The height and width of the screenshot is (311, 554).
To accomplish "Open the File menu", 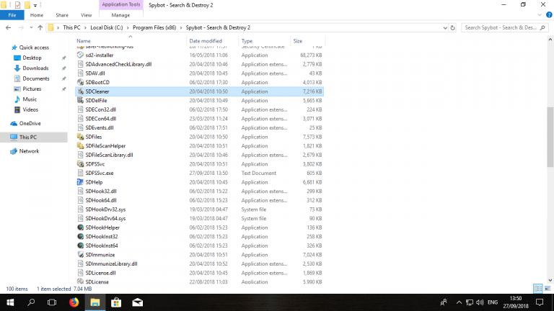I will coord(12,14).
